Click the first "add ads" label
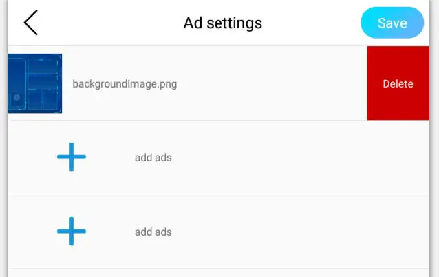 coord(153,157)
